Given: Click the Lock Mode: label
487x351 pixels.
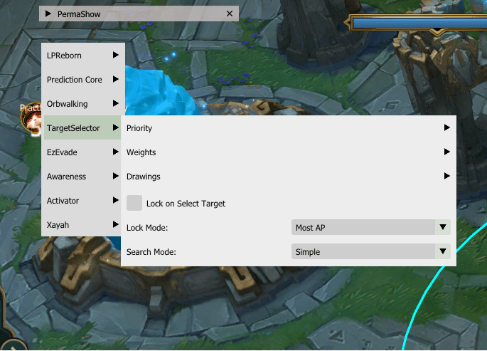Looking at the screenshot, I should tap(147, 228).
